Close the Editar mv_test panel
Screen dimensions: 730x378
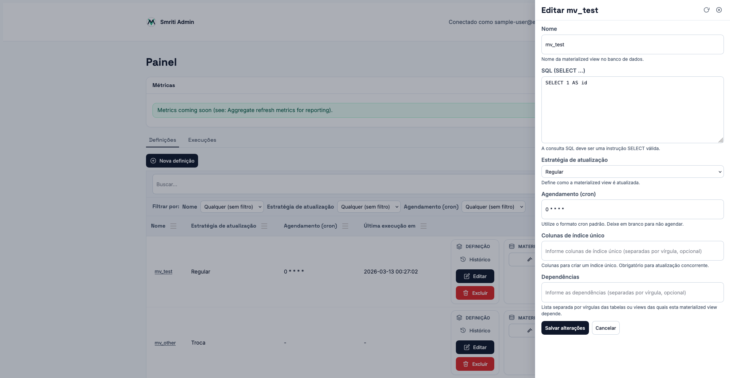coord(719,10)
